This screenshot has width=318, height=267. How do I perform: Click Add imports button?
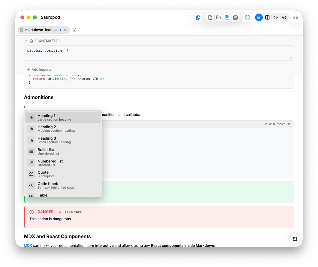coord(39,69)
